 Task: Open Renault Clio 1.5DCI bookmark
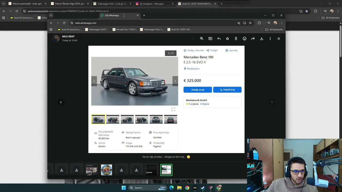tap(125, 30)
